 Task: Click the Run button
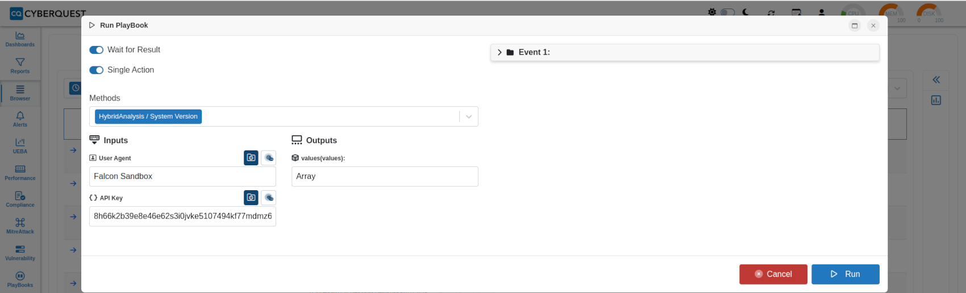pyautogui.click(x=846, y=274)
